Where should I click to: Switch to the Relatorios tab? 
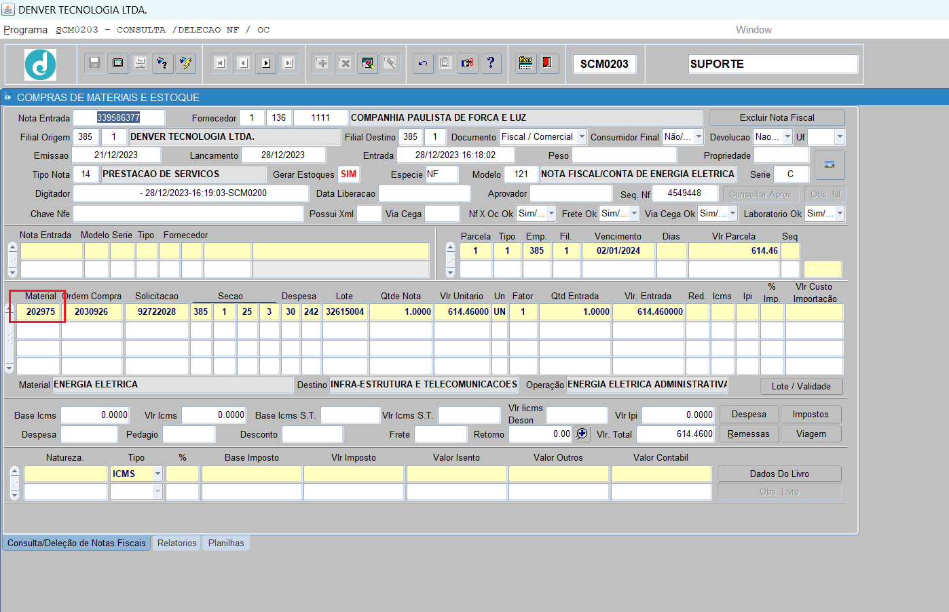point(176,543)
